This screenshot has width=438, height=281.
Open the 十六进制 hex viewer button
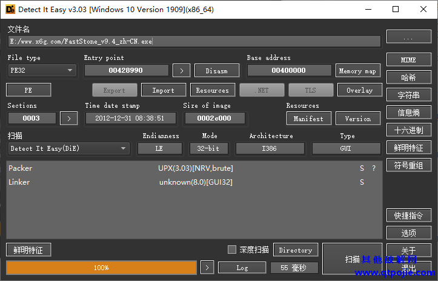point(409,130)
